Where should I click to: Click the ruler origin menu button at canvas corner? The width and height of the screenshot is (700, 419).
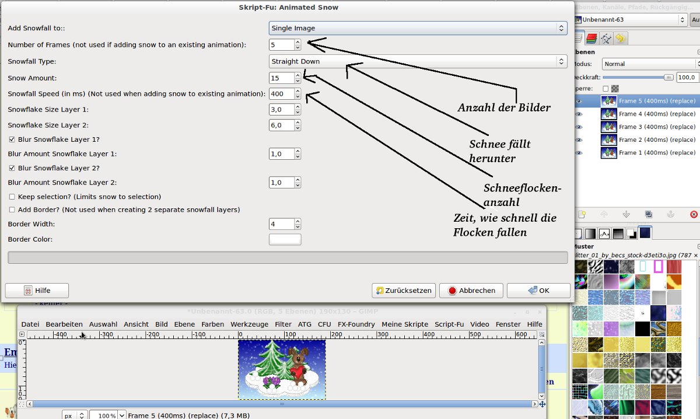[22, 334]
